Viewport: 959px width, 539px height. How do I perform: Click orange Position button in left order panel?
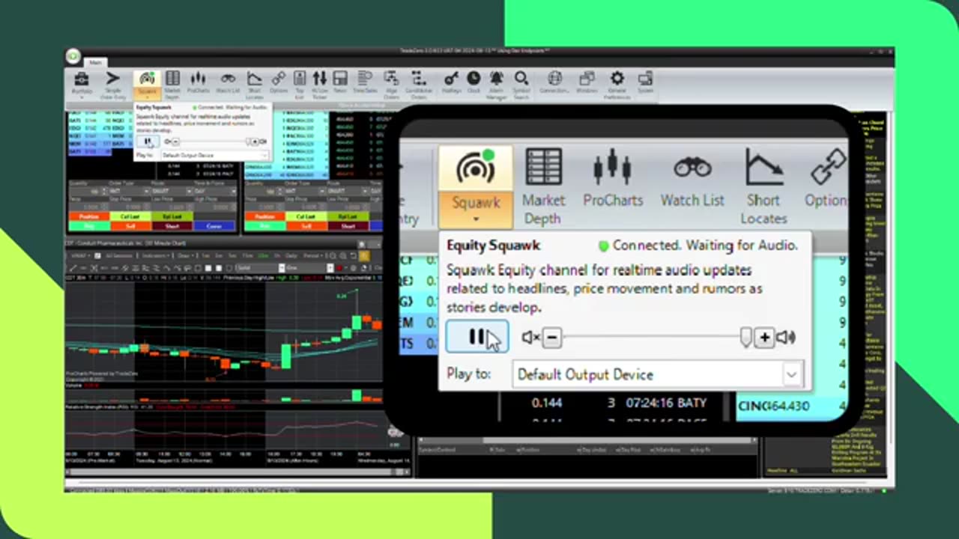(x=89, y=216)
